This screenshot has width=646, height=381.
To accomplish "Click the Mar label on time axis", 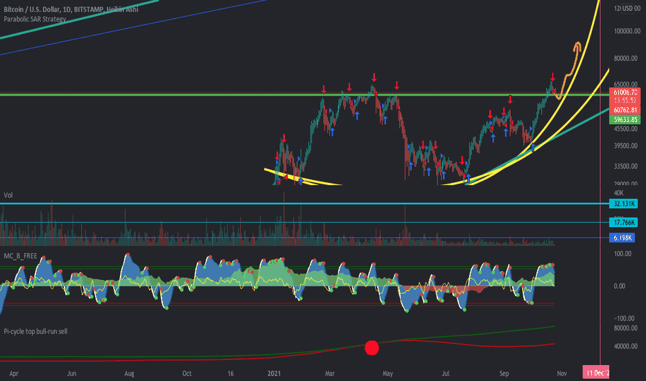I will (330, 373).
